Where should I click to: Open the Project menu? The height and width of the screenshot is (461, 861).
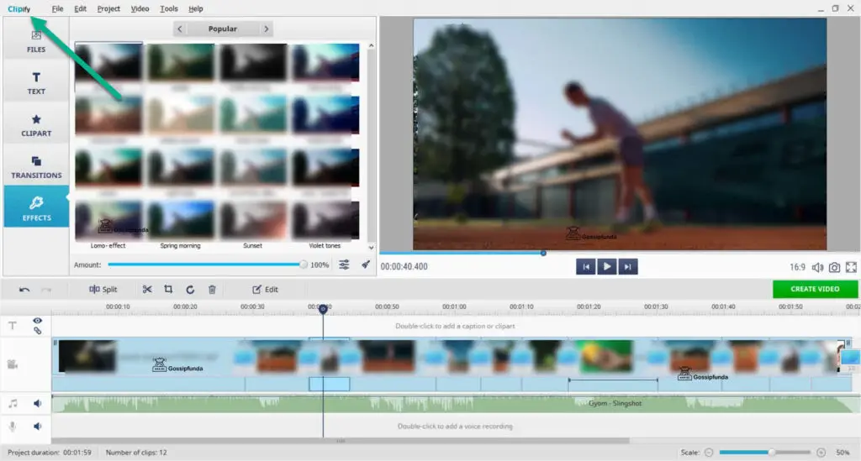[108, 8]
